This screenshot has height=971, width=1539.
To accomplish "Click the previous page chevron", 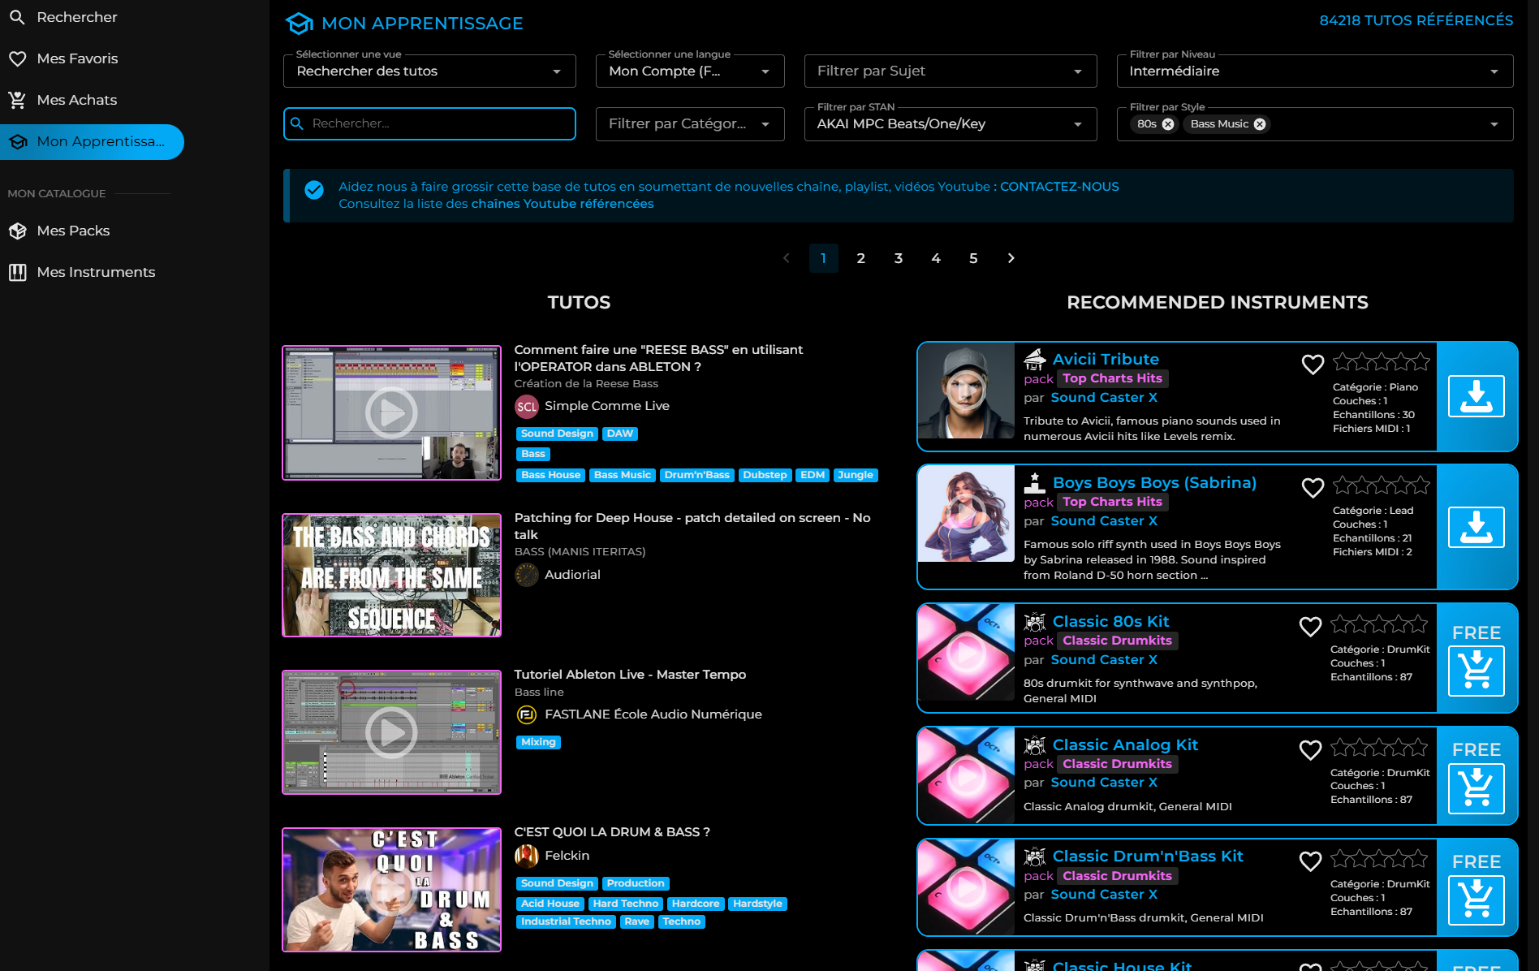I will coord(786,258).
